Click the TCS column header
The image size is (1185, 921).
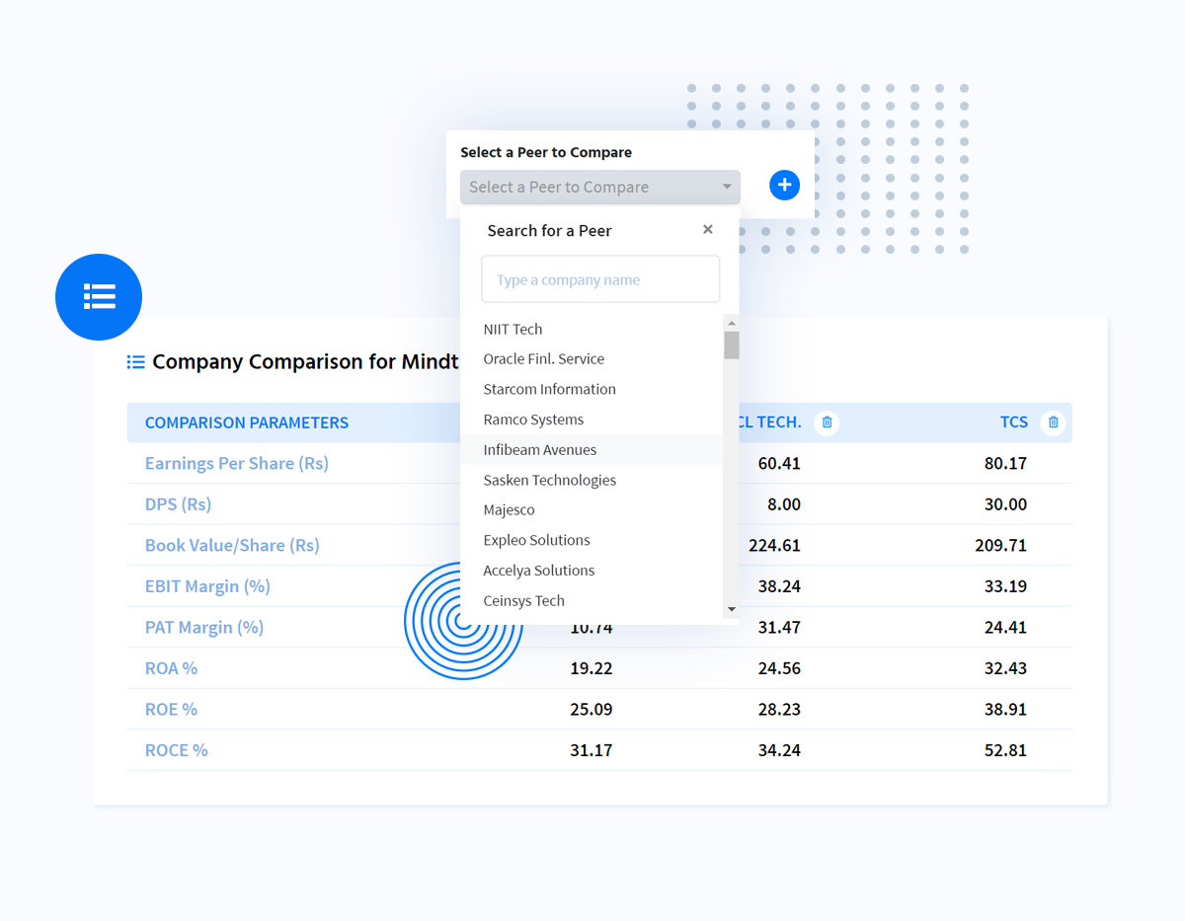[1014, 422]
